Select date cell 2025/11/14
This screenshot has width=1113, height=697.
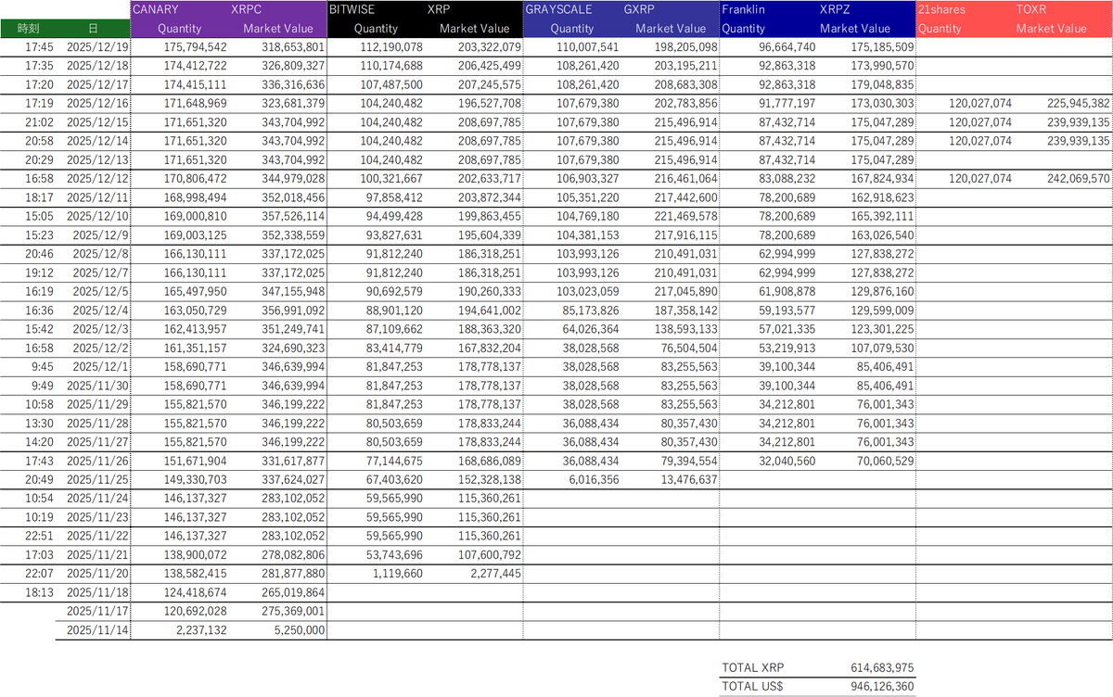98,630
